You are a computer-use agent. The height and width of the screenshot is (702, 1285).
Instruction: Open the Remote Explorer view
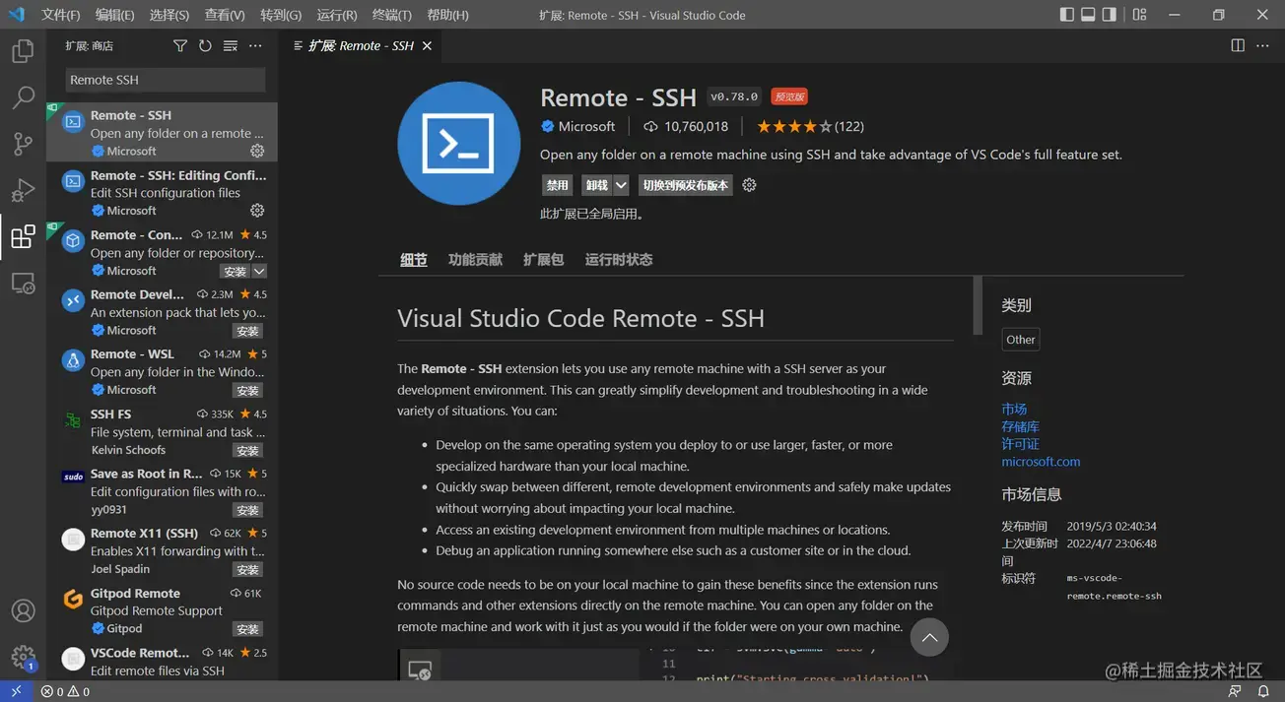click(x=23, y=284)
